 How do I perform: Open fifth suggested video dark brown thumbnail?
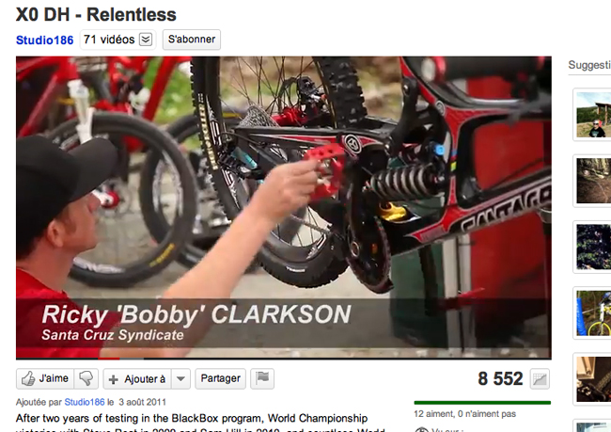click(x=593, y=379)
